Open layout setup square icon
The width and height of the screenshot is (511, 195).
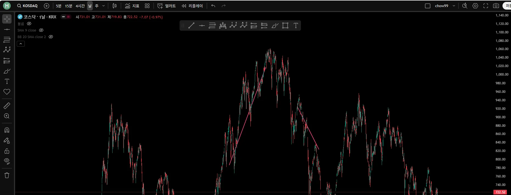[x=428, y=6]
